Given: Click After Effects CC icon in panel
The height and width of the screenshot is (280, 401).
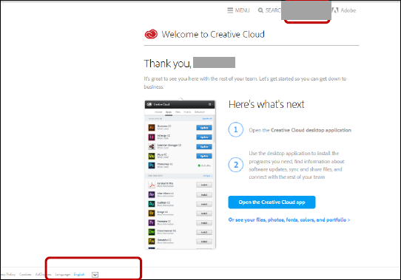Looking at the screenshot, I should pyautogui.click(x=152, y=194).
